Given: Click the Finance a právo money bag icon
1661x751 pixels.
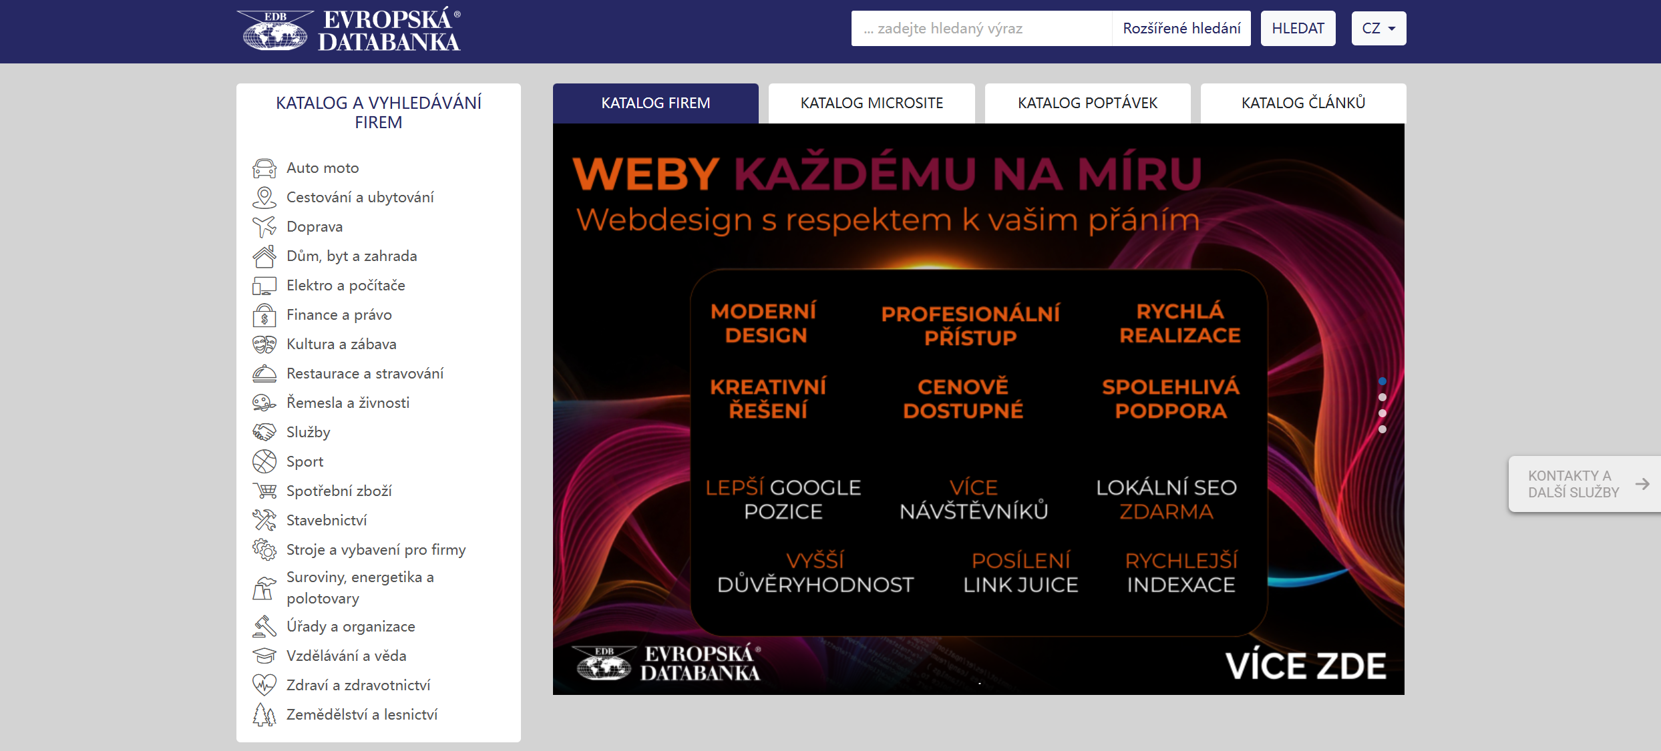Looking at the screenshot, I should pyautogui.click(x=264, y=315).
